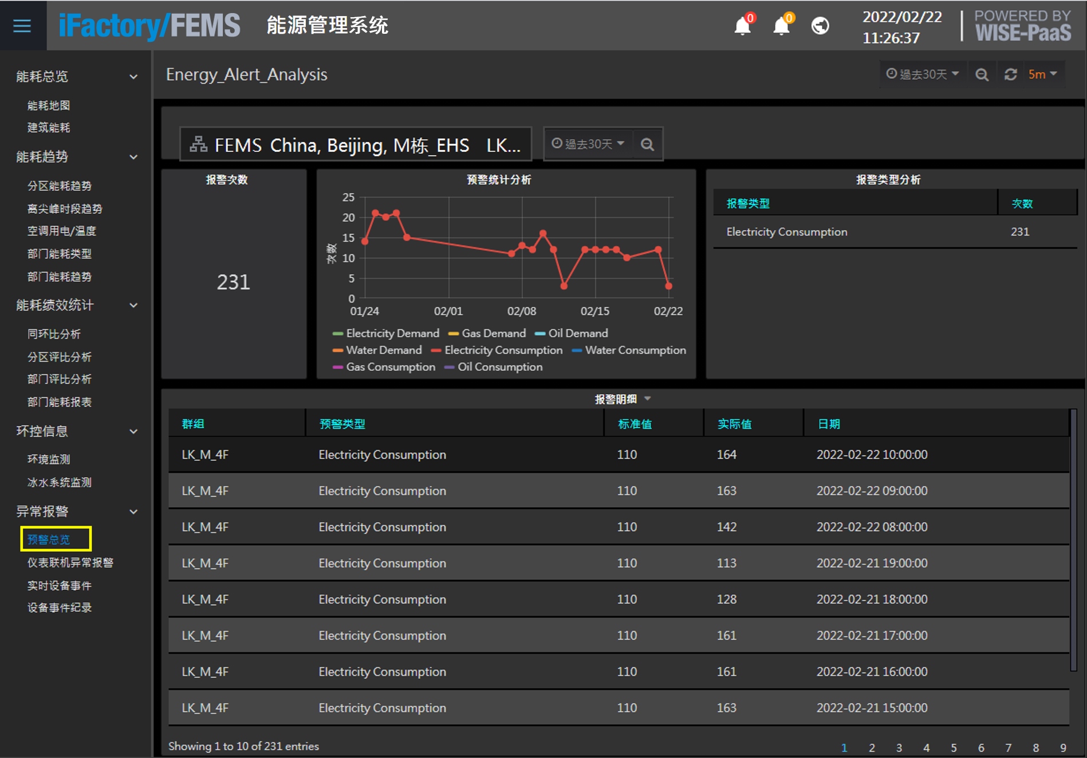The width and height of the screenshot is (1087, 758).
Task: Open the 部门能耗报表 menu item
Action: click(x=60, y=402)
